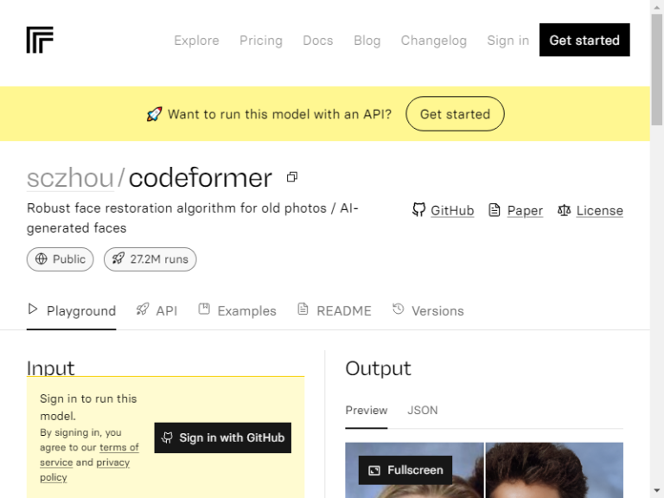Click the globe icon in Public badge

tap(41, 259)
